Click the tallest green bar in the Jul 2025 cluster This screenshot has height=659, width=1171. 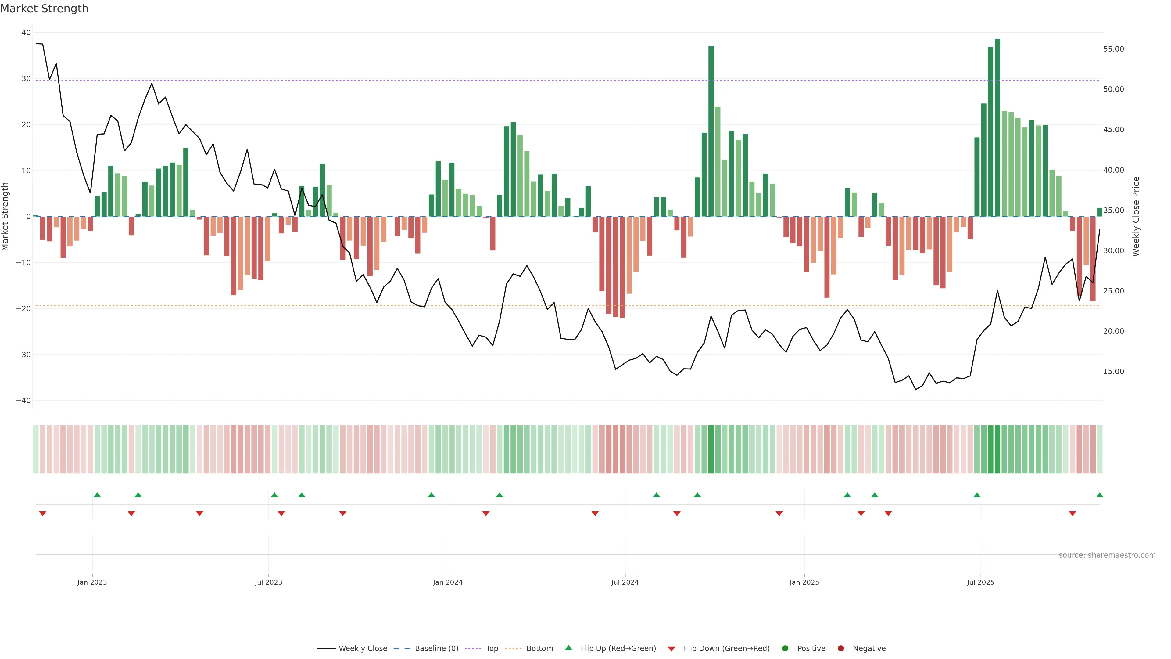pyautogui.click(x=997, y=127)
